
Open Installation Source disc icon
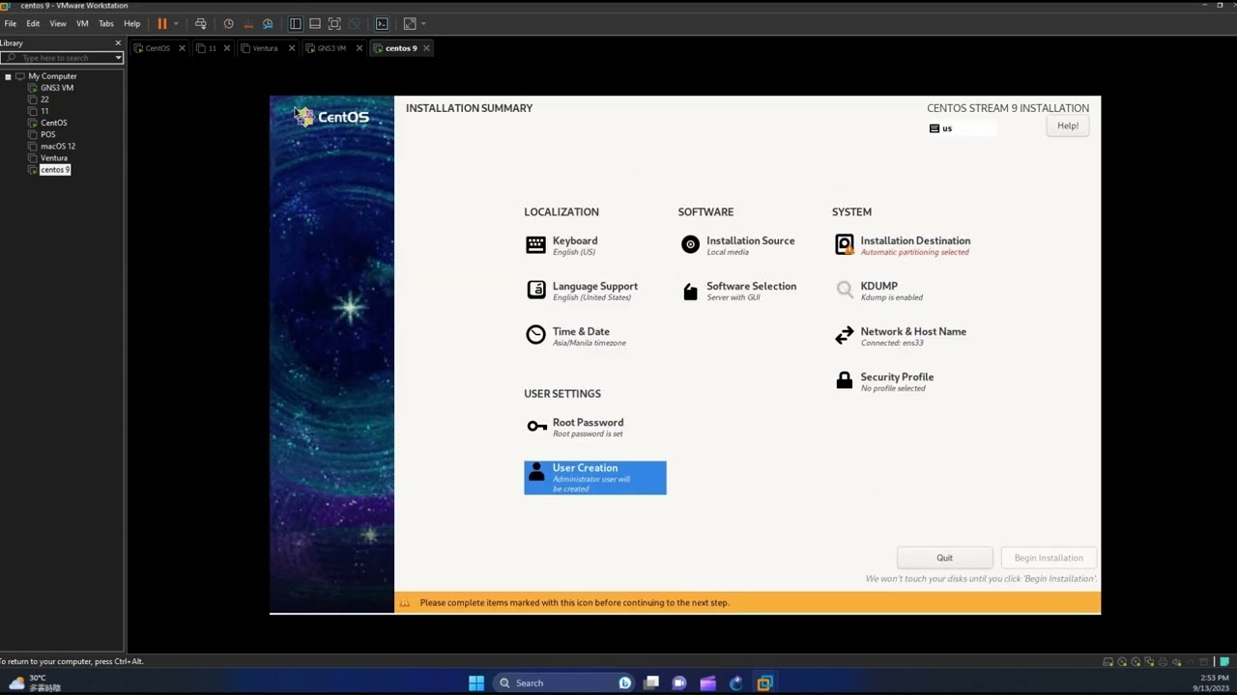pyautogui.click(x=690, y=245)
